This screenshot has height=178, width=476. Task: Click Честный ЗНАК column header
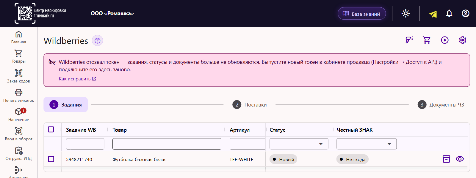[355, 130]
